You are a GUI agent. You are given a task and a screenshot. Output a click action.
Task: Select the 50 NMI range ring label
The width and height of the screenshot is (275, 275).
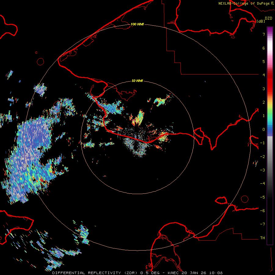click(137, 81)
